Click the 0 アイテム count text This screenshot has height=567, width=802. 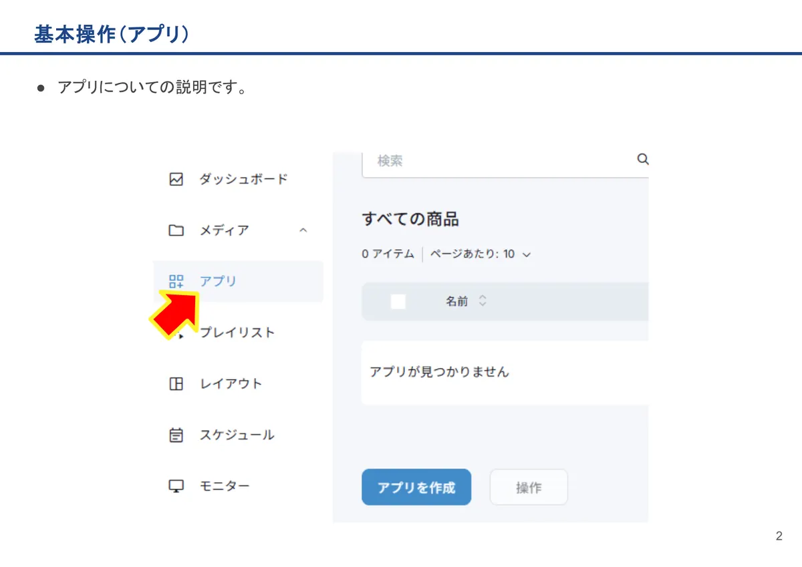point(388,254)
